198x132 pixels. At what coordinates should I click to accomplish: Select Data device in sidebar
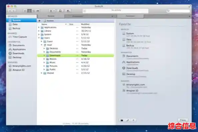[x=21, y=24]
